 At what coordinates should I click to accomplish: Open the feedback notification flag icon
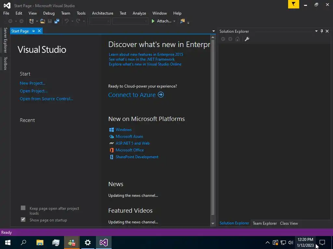(x=294, y=4)
